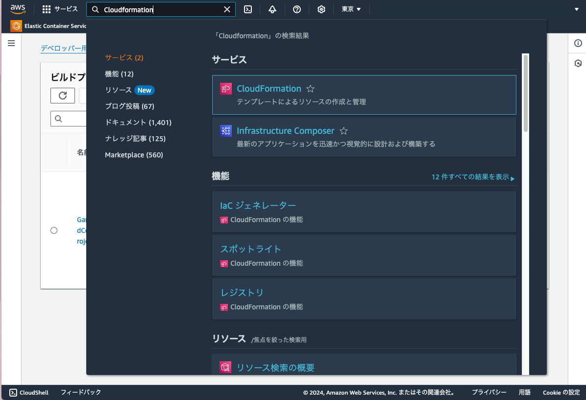Open the settings gear
The width and height of the screenshot is (586, 400).
coord(321,10)
